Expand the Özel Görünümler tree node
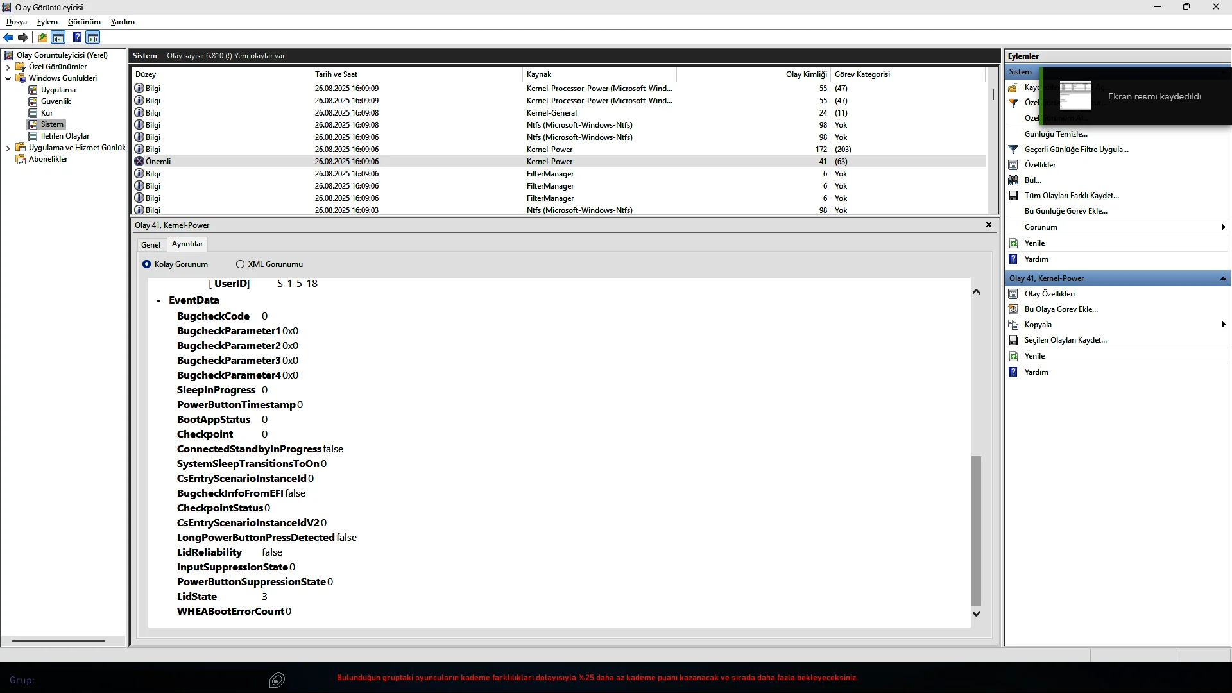 8,67
